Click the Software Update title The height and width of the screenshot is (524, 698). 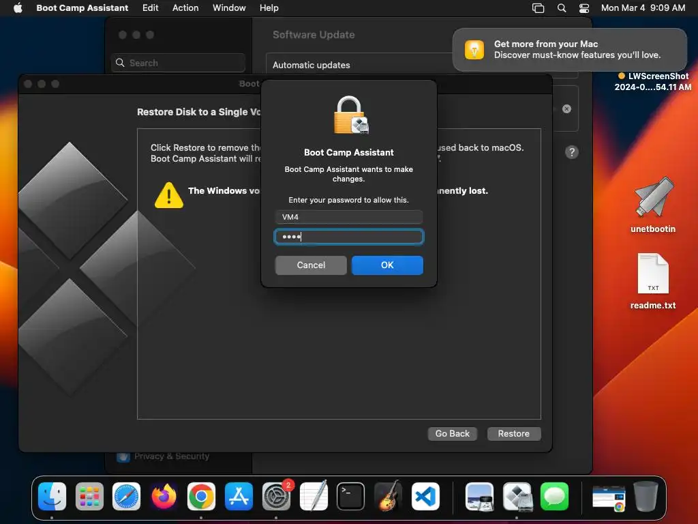[314, 35]
